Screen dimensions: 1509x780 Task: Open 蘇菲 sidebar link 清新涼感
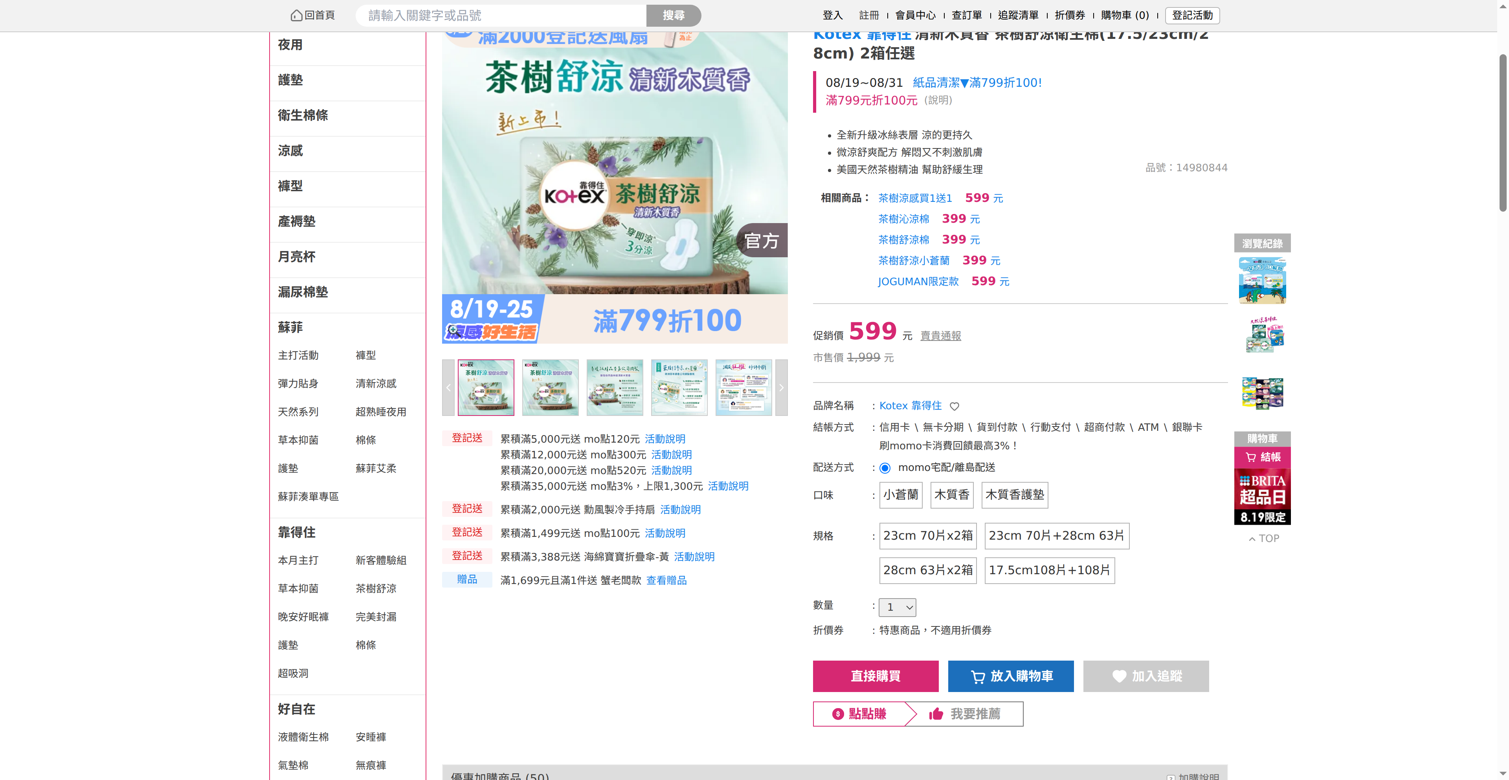tap(376, 384)
